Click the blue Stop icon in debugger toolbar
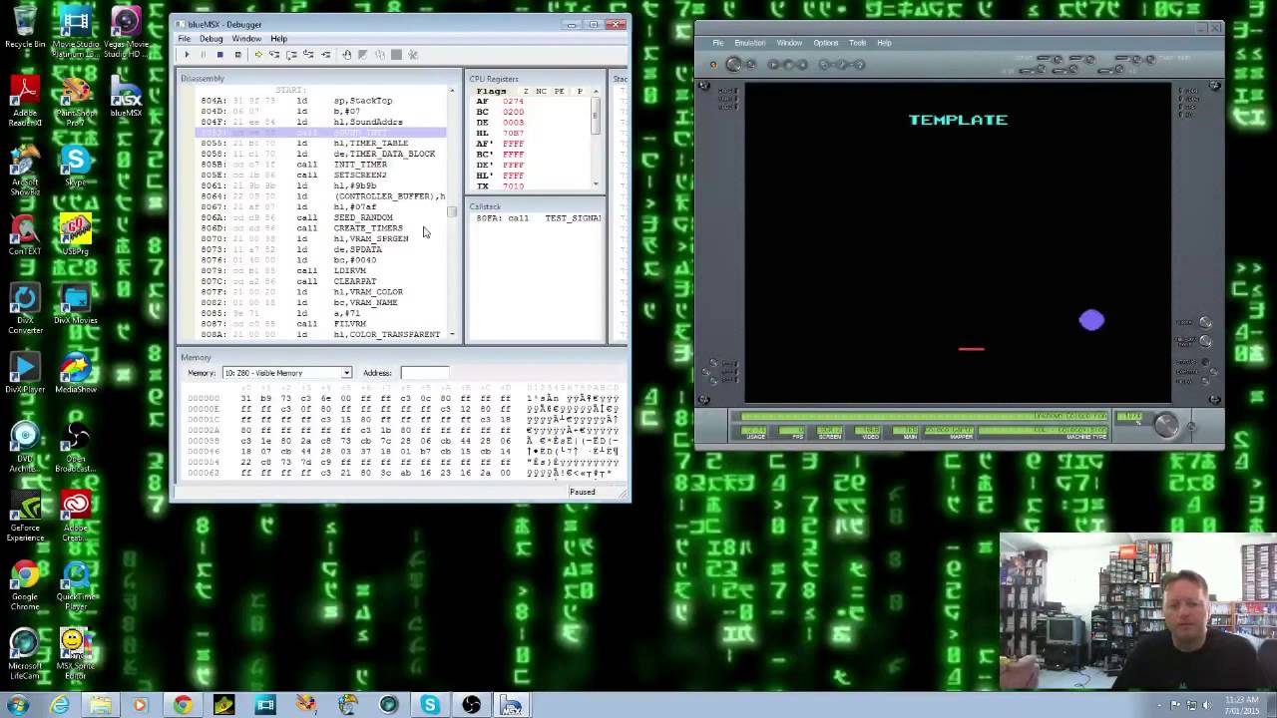 219,55
